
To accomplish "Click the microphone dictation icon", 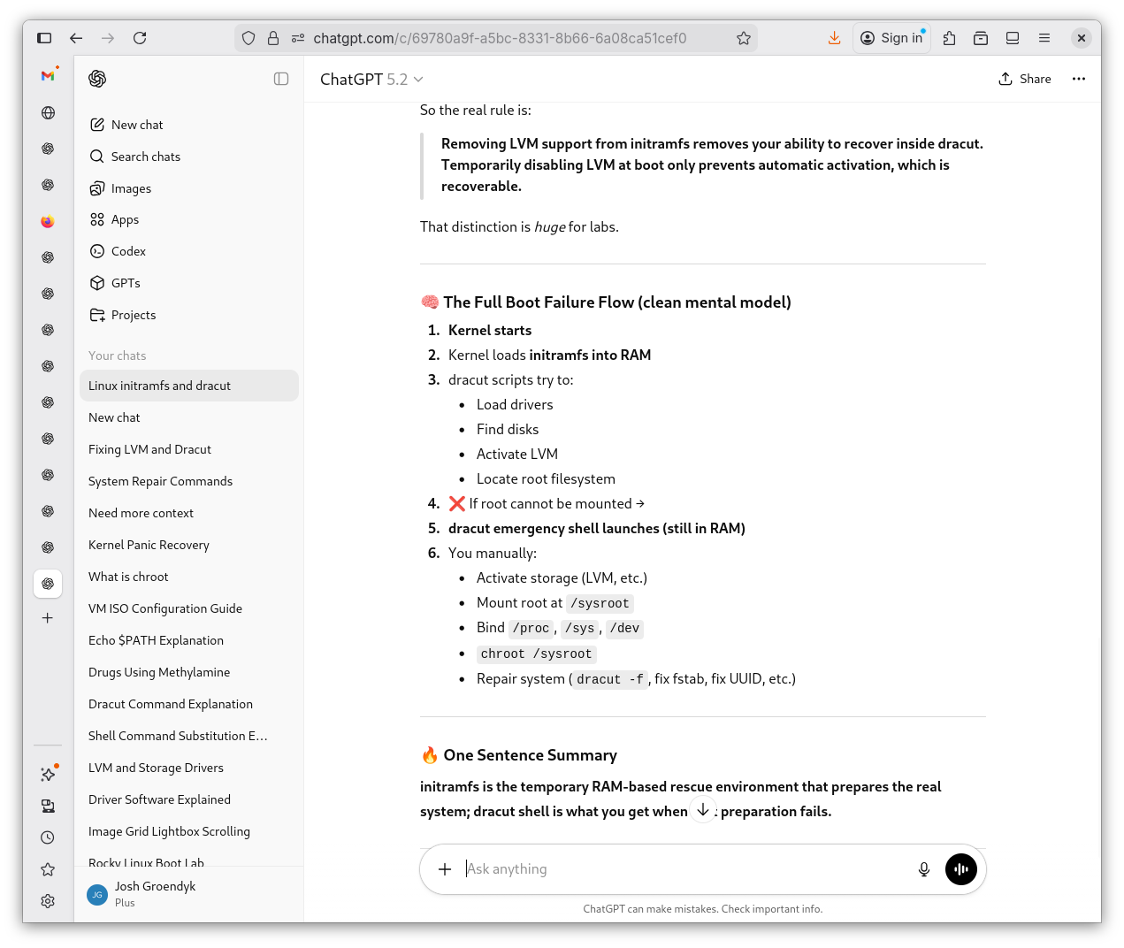I will click(923, 869).
